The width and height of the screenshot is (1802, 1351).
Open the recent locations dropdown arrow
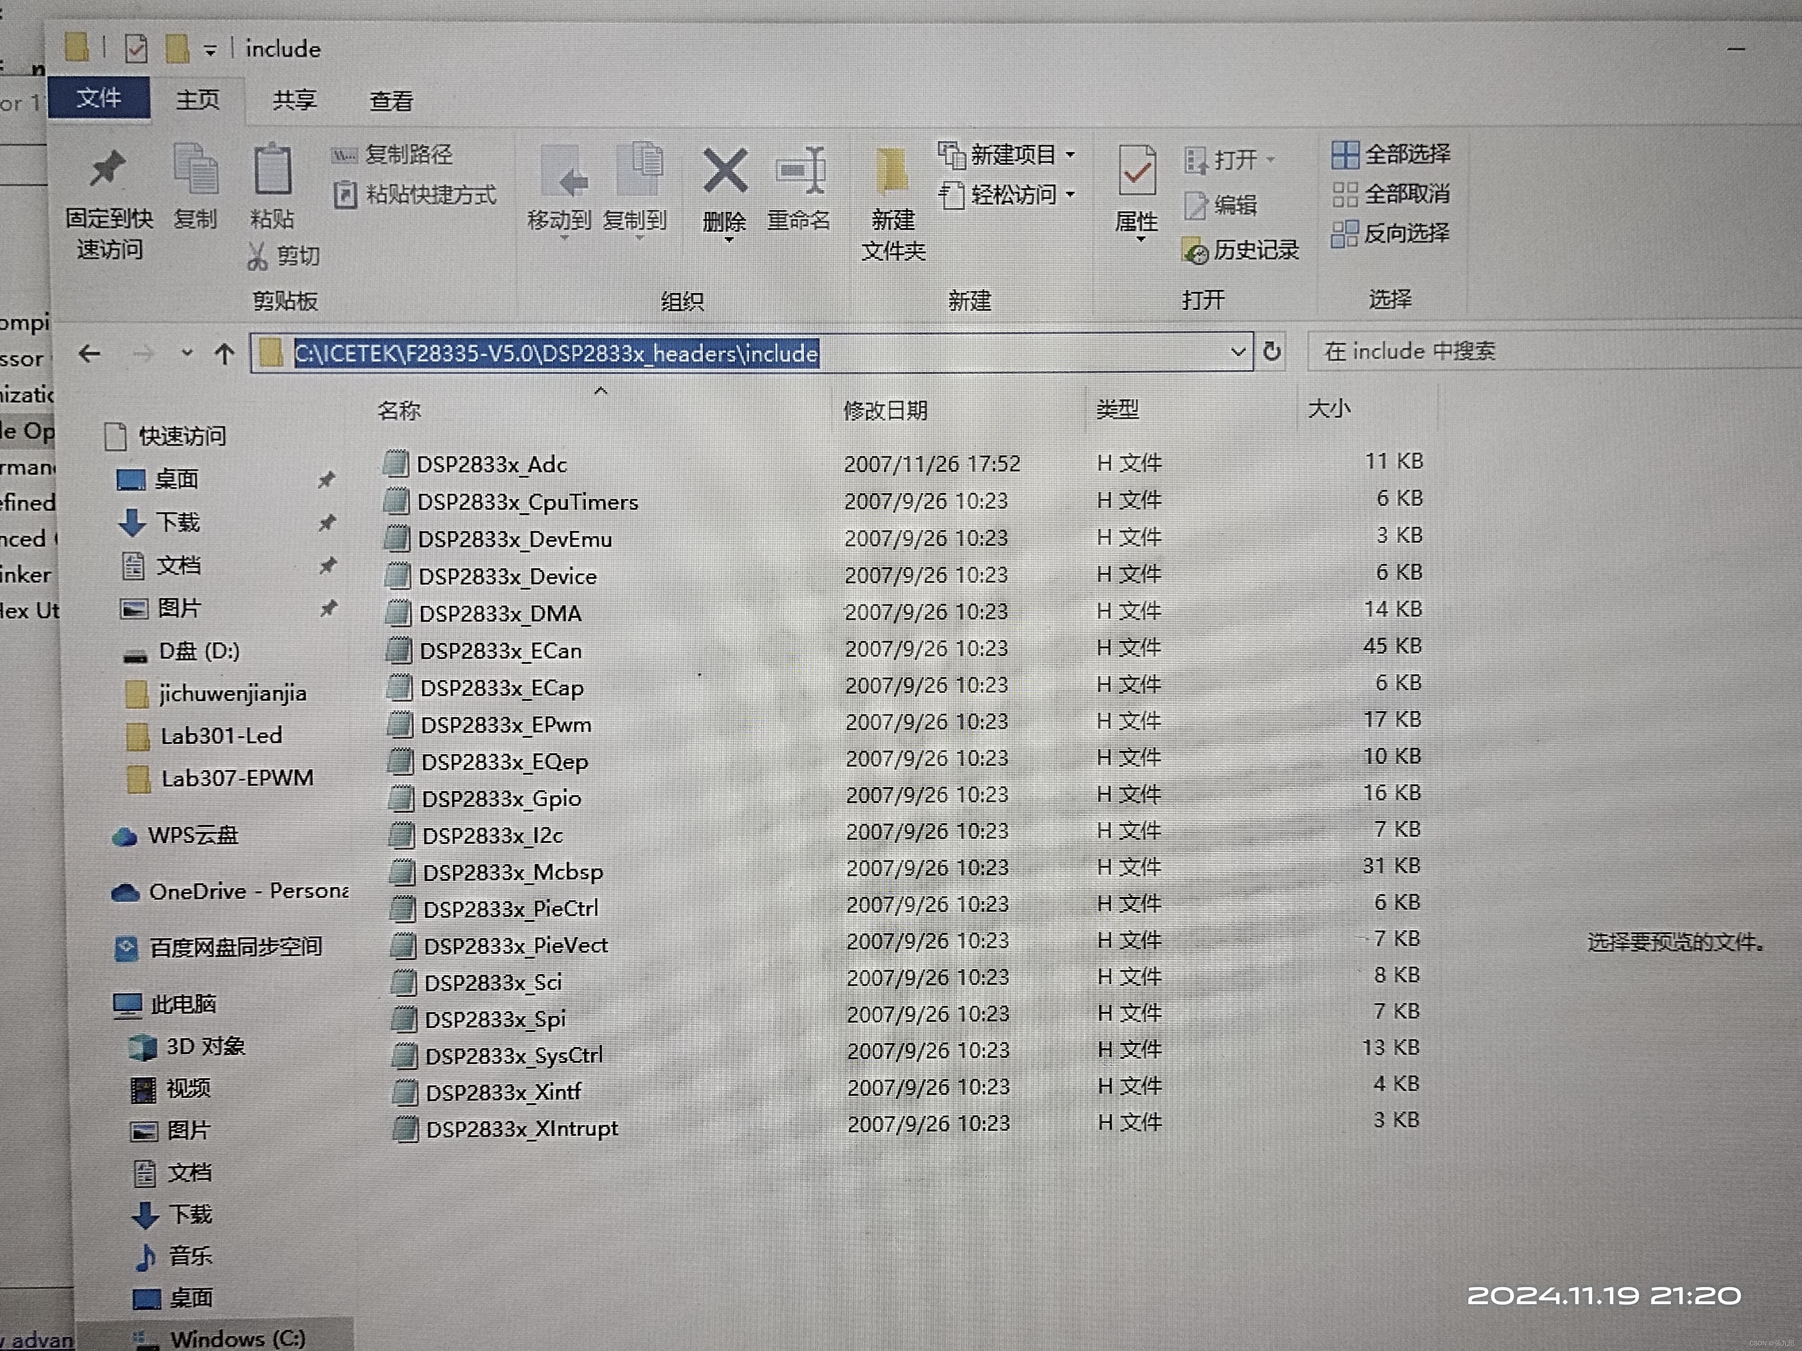coord(187,354)
